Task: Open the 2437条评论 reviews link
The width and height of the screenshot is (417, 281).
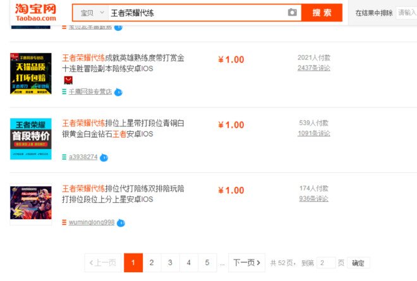Action: [x=314, y=68]
